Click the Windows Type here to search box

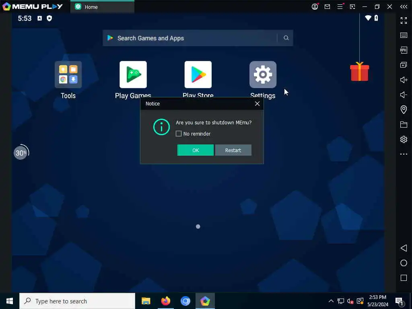coord(77,301)
